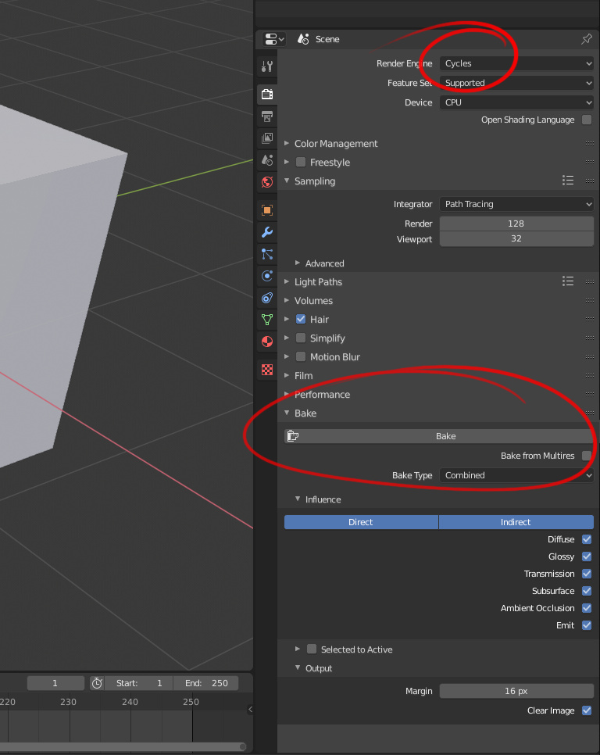Open the Particles properties tab
Screen dimensions: 600x755
pyautogui.click(x=267, y=254)
